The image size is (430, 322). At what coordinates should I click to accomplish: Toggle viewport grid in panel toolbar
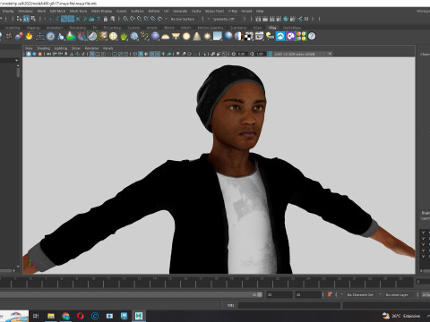pyautogui.click(x=92, y=54)
